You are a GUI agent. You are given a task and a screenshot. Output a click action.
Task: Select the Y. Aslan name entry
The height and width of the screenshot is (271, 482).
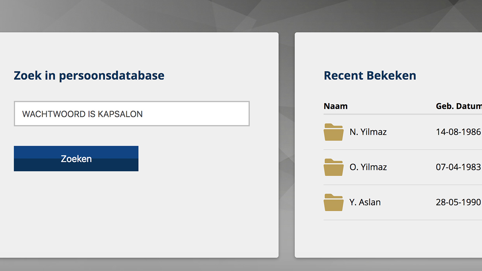click(365, 202)
